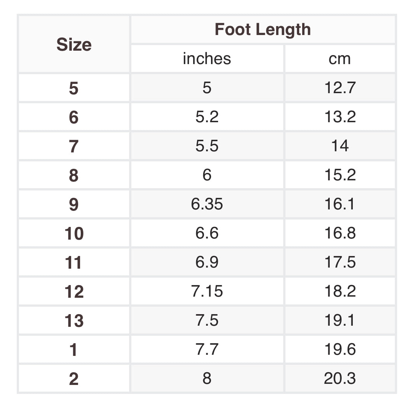Select the 5.5 inches cell
The image size is (412, 417).
click(207, 146)
